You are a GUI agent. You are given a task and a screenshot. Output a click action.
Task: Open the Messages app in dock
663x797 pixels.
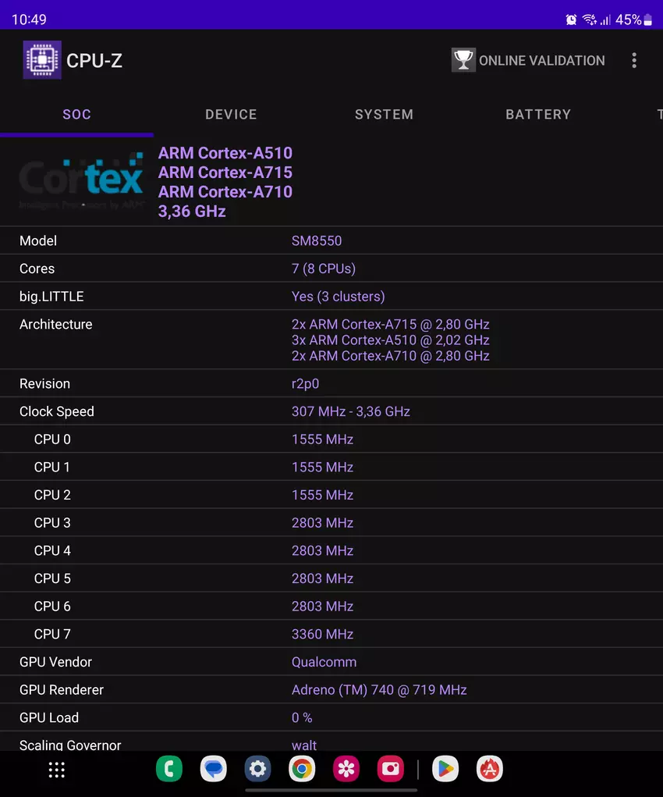click(214, 770)
